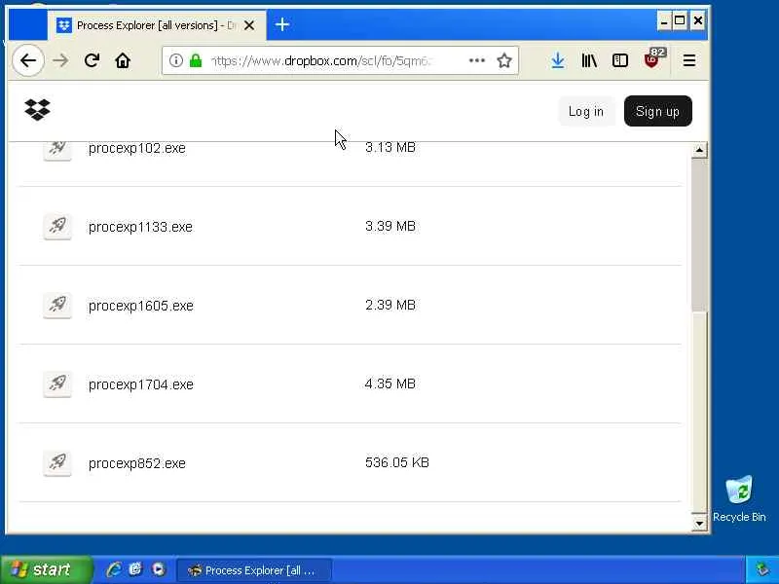Click the rocket icon beside procexp1605.exe

(57, 305)
